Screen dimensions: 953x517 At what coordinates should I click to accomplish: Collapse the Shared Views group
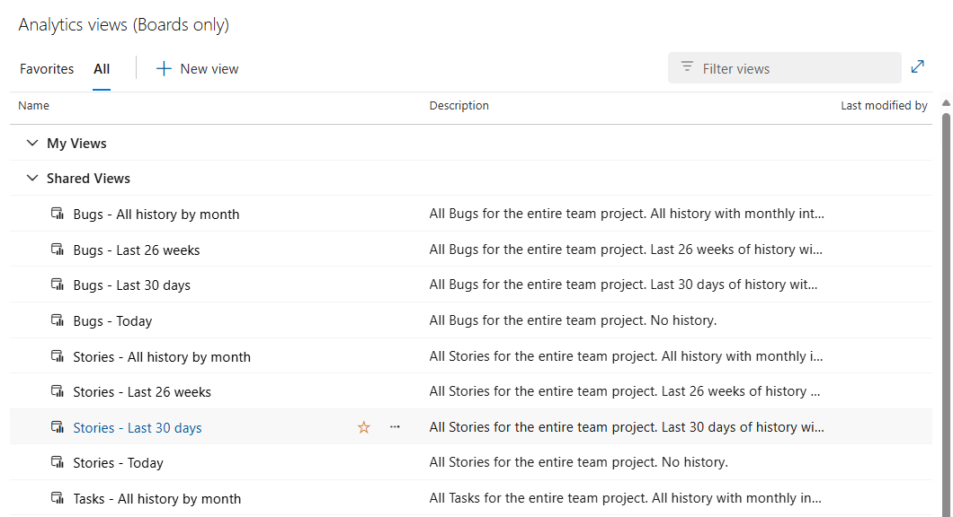pyautogui.click(x=32, y=178)
